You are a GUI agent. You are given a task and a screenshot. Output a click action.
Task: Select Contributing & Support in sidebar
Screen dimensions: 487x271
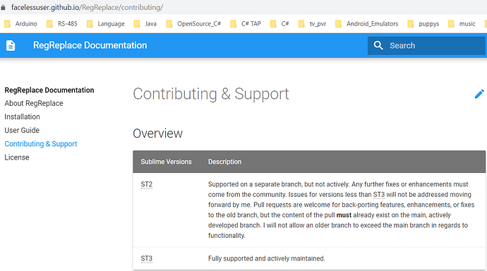point(41,144)
